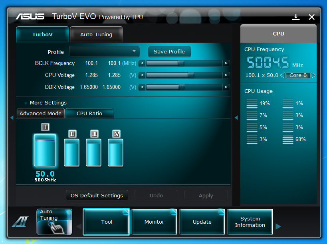Click the CPU Voltage slider handle
Image resolution: width=327 pixels, height=244 pixels.
(191, 75)
